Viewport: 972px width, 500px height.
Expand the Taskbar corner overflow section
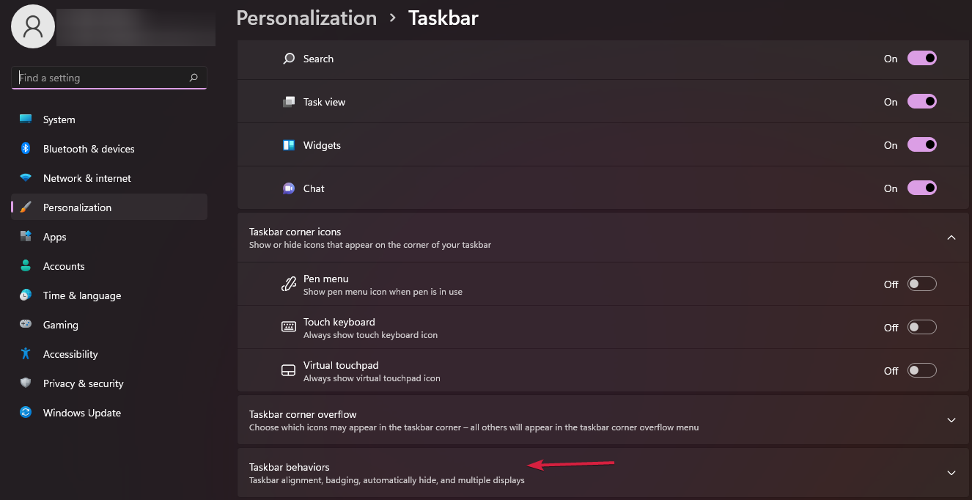[x=951, y=420]
